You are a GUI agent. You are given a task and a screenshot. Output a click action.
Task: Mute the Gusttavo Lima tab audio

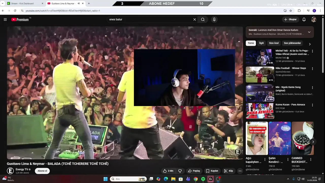(x=79, y=4)
